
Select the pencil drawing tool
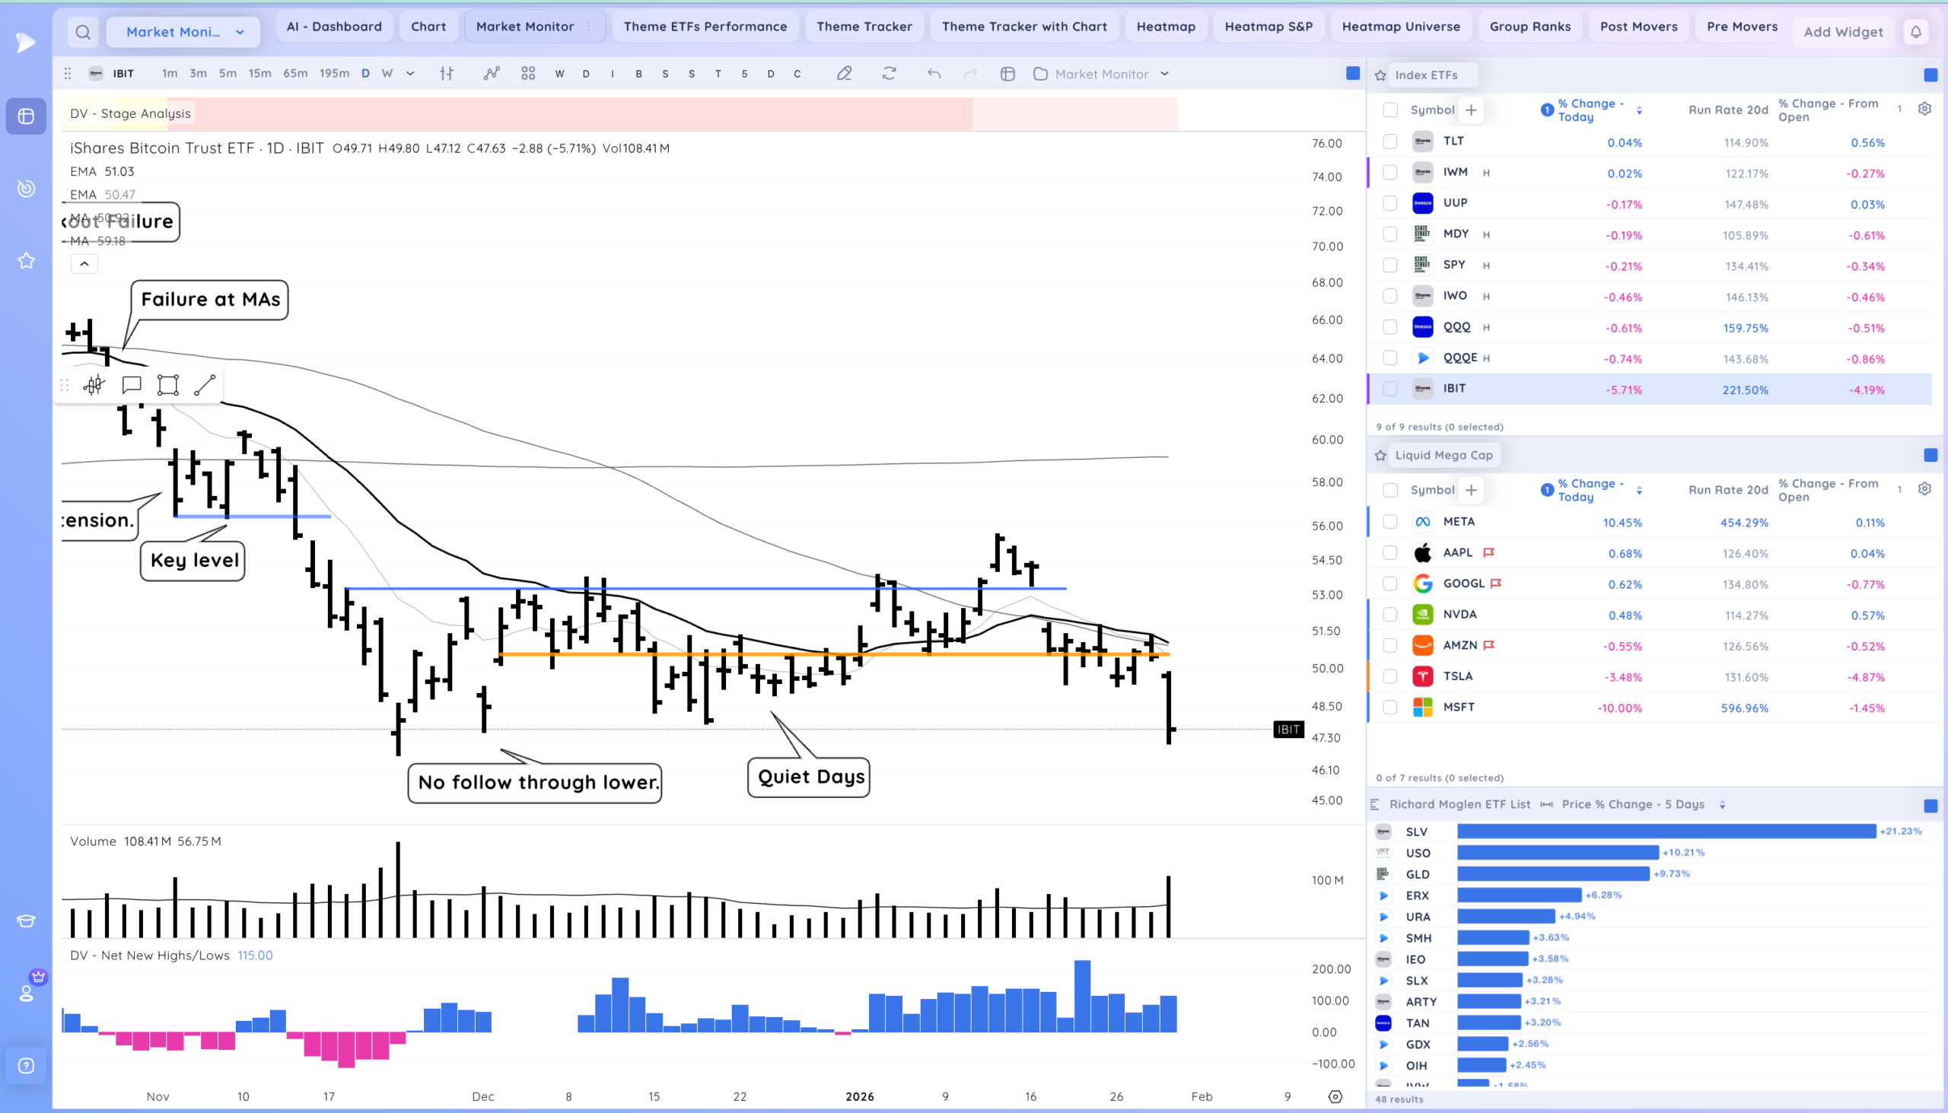[x=844, y=73]
